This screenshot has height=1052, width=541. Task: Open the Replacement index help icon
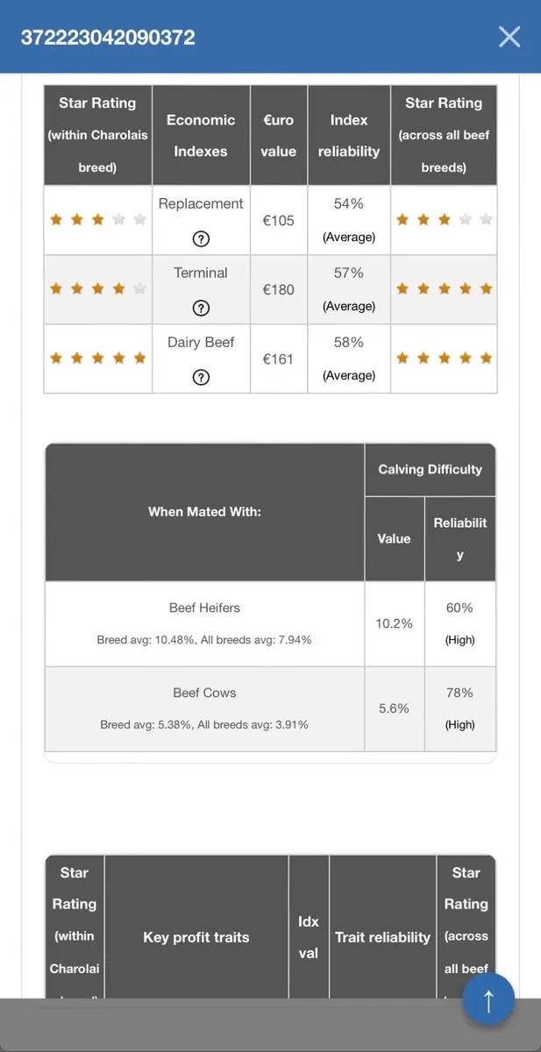pyautogui.click(x=201, y=238)
